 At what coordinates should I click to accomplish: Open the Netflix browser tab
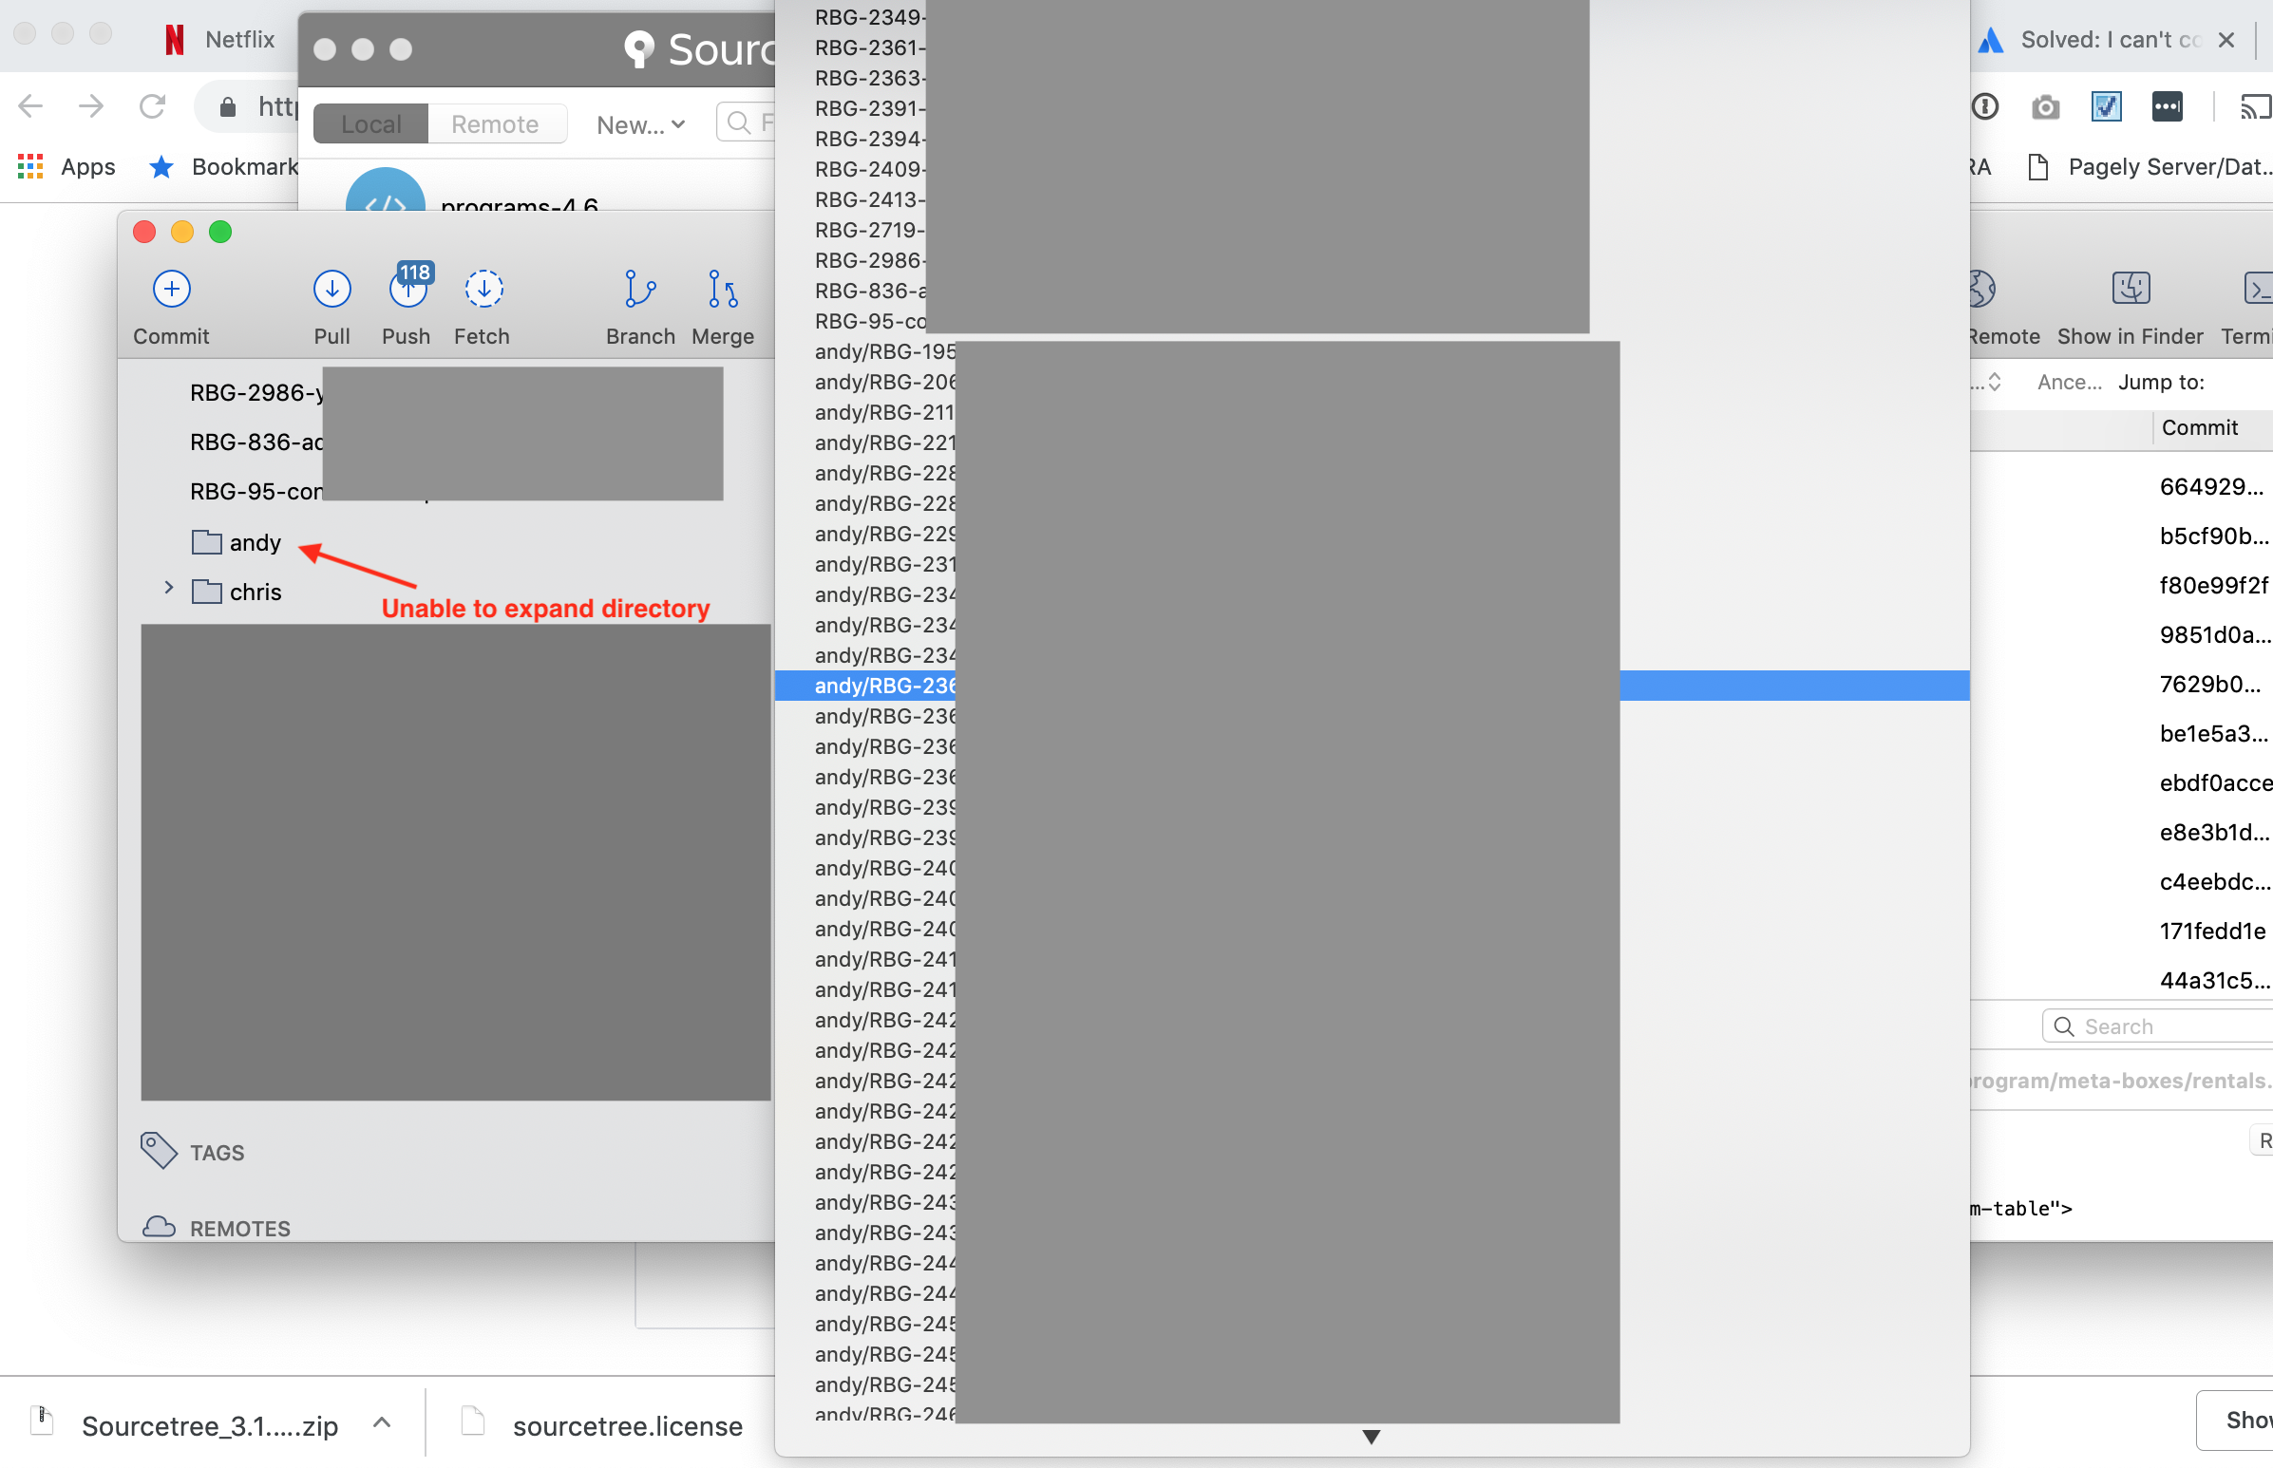(219, 39)
